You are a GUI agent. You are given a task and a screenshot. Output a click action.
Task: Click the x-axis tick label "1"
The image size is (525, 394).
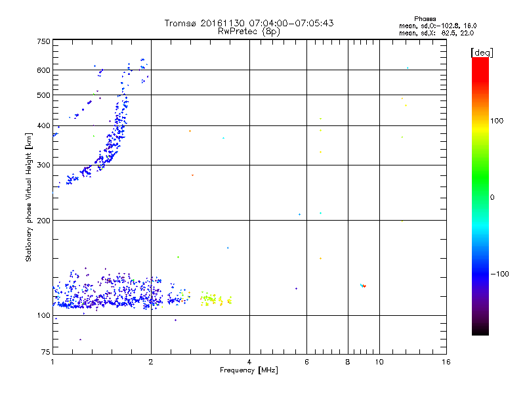click(x=52, y=362)
